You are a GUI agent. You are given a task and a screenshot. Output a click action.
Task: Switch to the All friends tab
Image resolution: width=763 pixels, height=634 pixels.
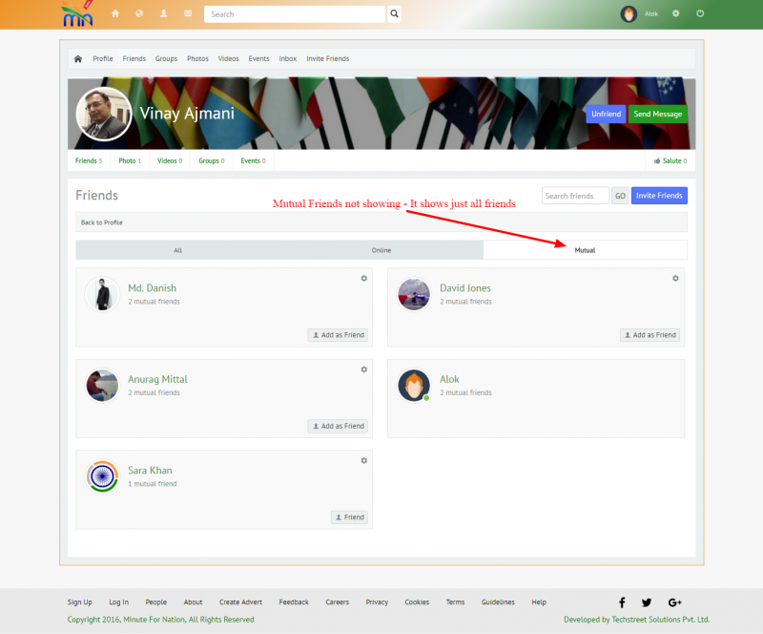(x=177, y=250)
